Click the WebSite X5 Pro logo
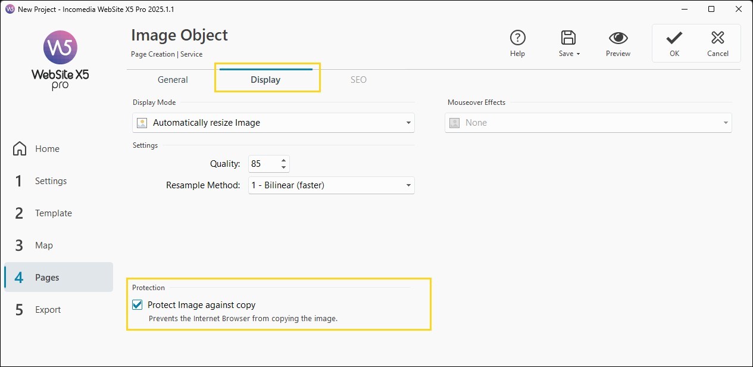Viewport: 753px width, 367px height. (60, 60)
